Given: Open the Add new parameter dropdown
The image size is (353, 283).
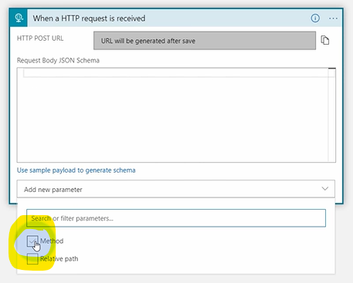Looking at the screenshot, I should tap(176, 189).
